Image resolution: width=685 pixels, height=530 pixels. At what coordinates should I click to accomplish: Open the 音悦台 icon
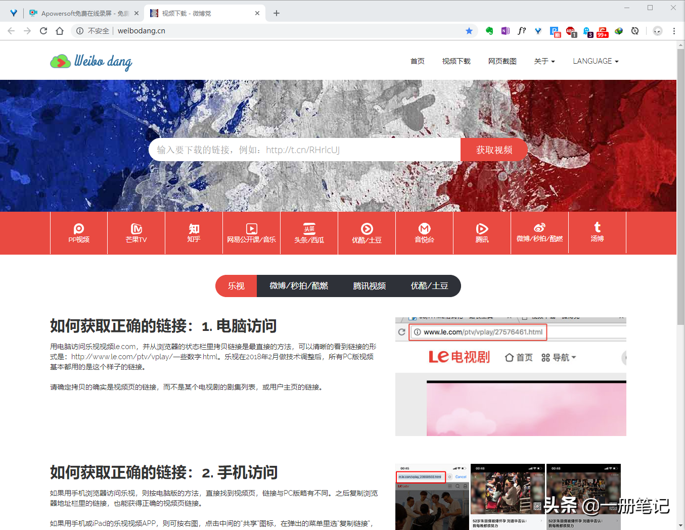tap(425, 233)
